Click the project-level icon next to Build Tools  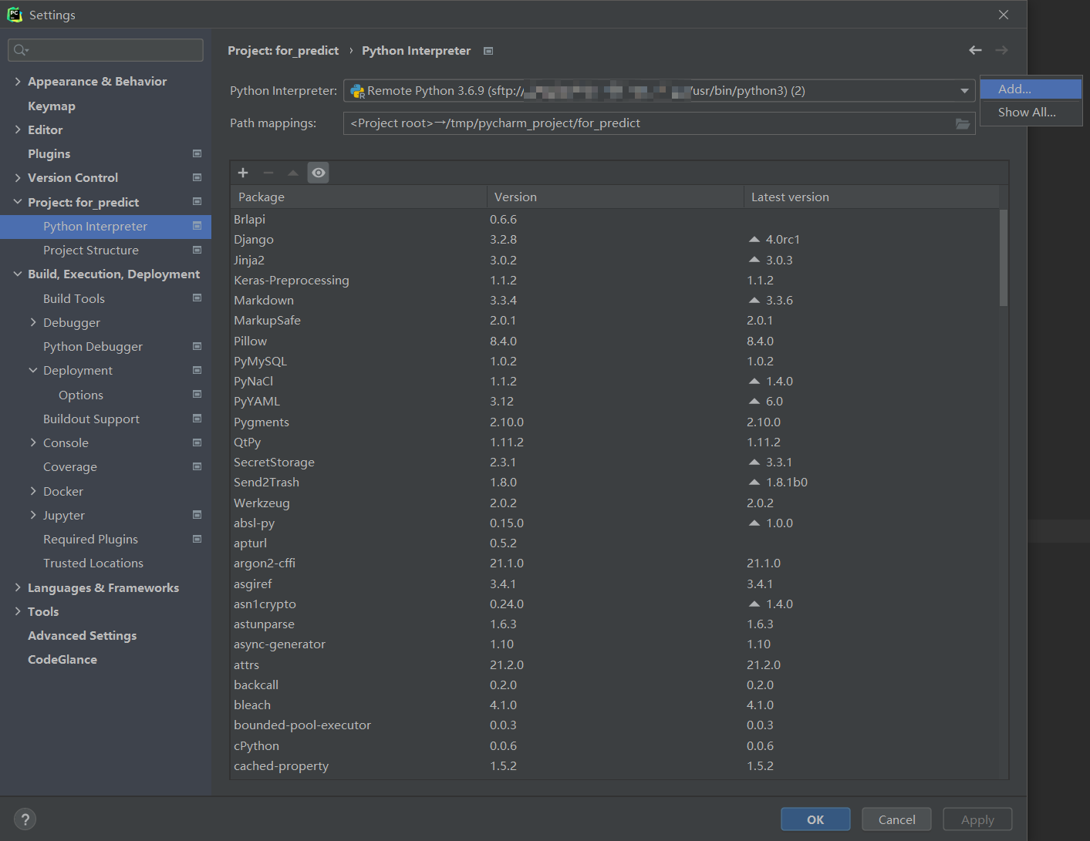click(x=197, y=298)
